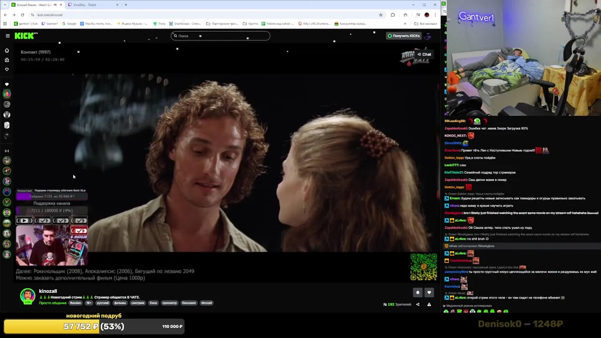The image size is (601, 338).
Task: Follow kinozall with the heart button
Action: pos(429,292)
